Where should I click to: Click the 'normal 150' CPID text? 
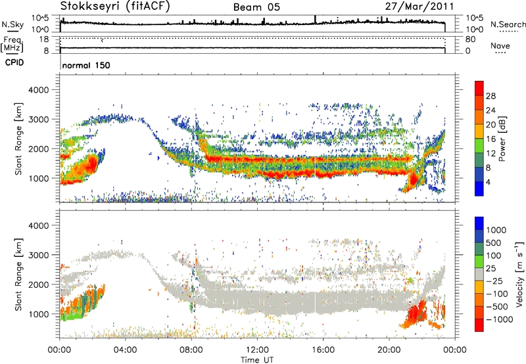click(86, 65)
